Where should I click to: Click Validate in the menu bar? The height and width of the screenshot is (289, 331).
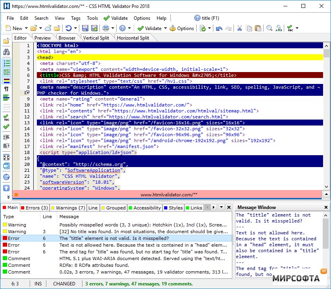click(x=116, y=18)
